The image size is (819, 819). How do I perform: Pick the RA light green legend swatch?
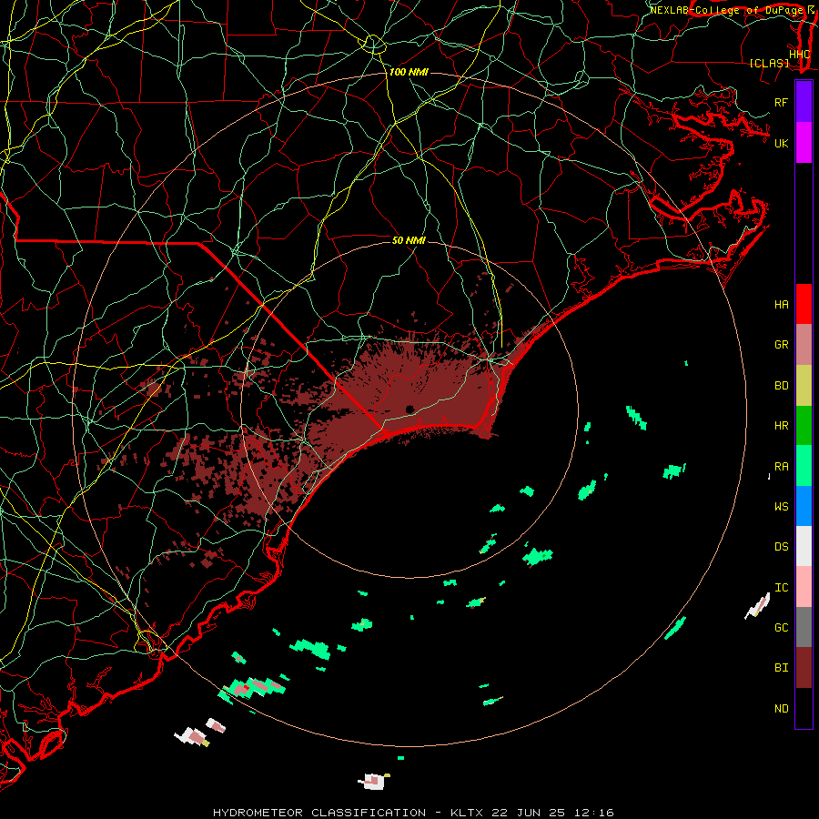click(x=804, y=466)
